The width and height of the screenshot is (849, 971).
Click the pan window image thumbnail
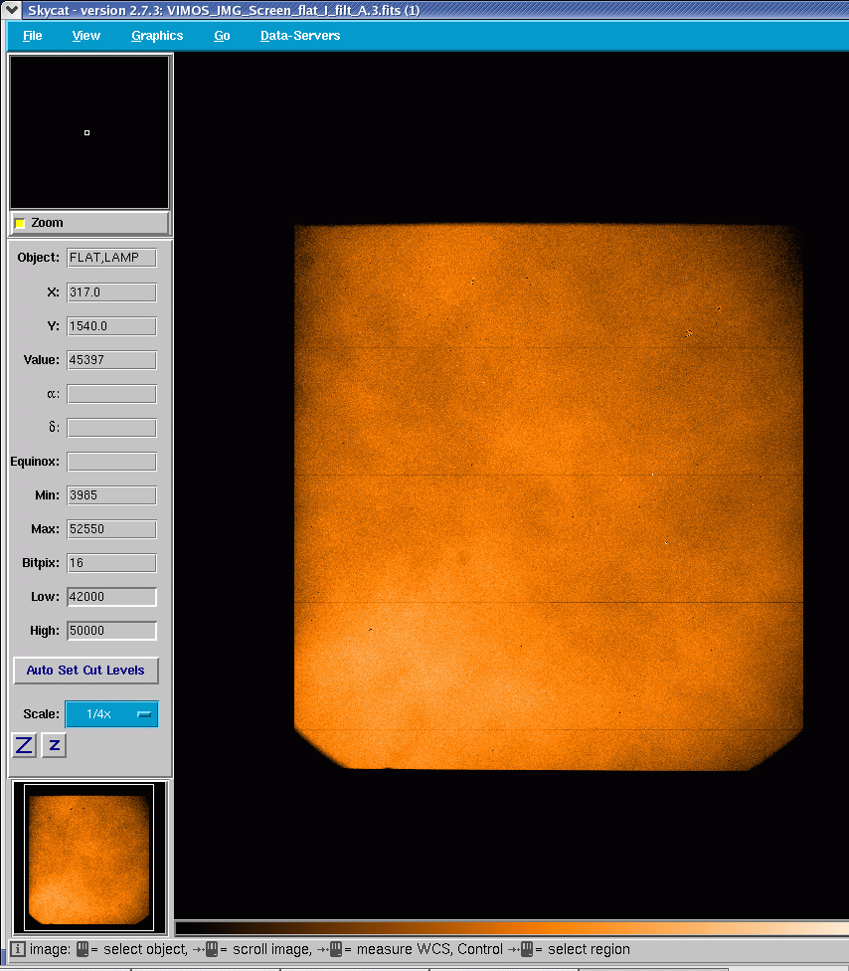[89, 858]
